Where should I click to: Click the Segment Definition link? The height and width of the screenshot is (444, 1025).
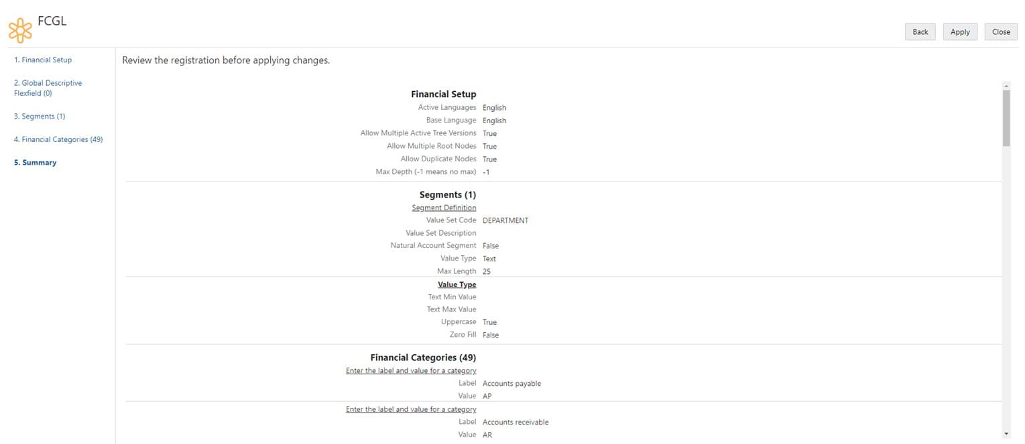click(444, 208)
